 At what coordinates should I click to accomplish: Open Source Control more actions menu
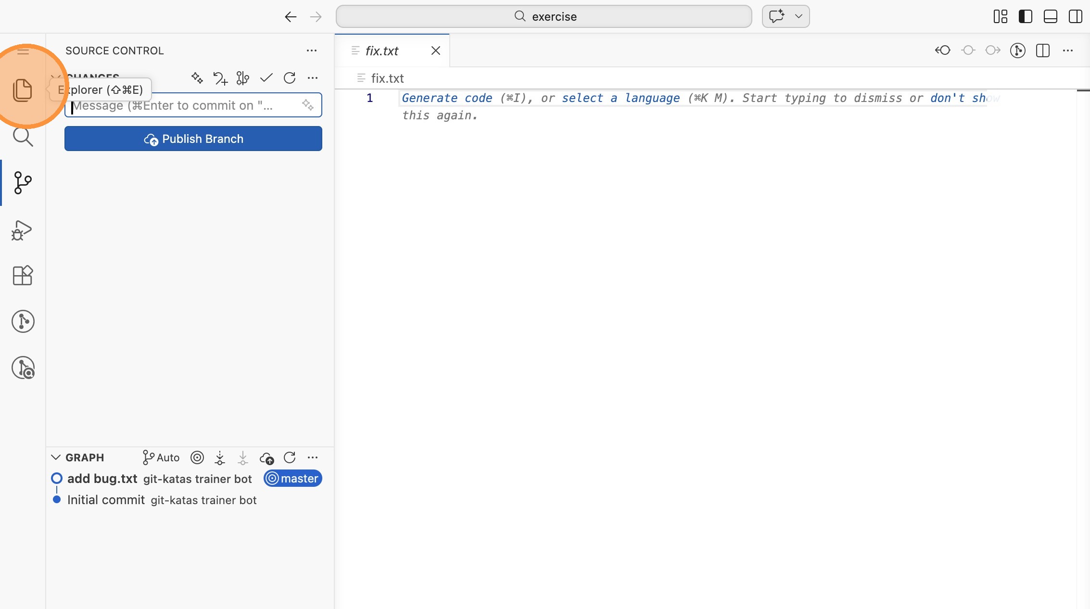312,51
